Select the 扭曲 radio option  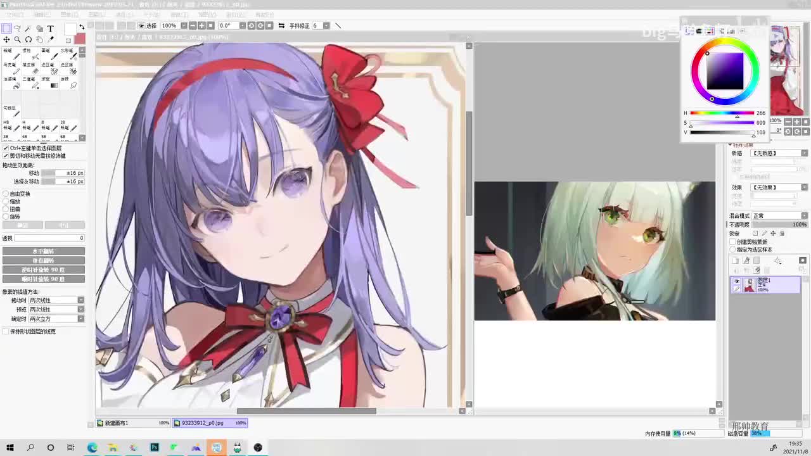[x=6, y=209]
